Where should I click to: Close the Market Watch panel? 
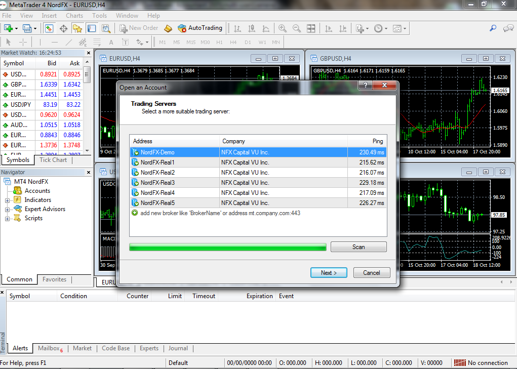pos(89,53)
